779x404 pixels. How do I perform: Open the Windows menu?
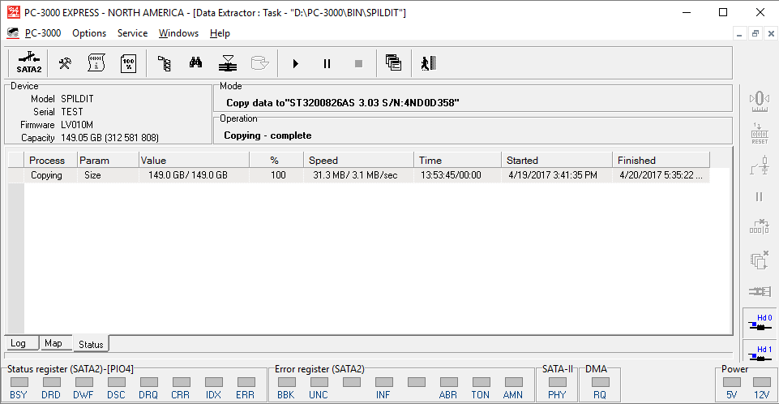click(178, 33)
